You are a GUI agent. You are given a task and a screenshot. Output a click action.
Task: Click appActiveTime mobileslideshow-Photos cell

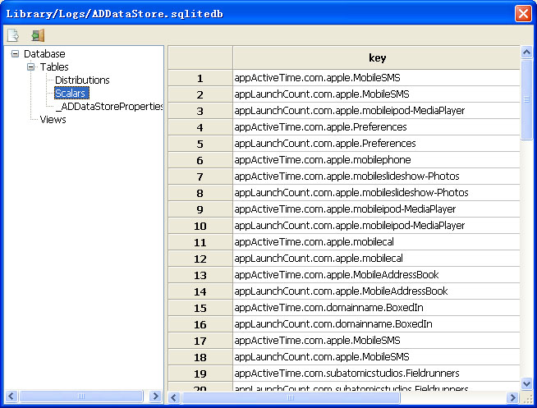pyautogui.click(x=376, y=176)
